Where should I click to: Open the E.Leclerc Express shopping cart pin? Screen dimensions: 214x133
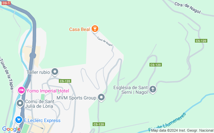click(19, 120)
